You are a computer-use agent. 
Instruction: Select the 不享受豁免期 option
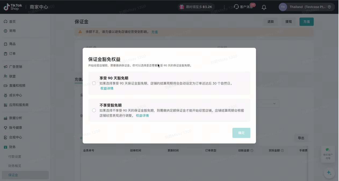(94, 110)
